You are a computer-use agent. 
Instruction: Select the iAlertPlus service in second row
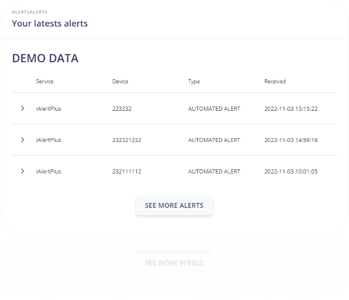tap(49, 140)
